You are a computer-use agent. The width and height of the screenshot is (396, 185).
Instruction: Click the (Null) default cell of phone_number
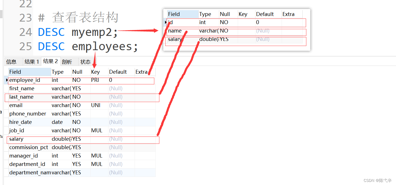point(121,114)
